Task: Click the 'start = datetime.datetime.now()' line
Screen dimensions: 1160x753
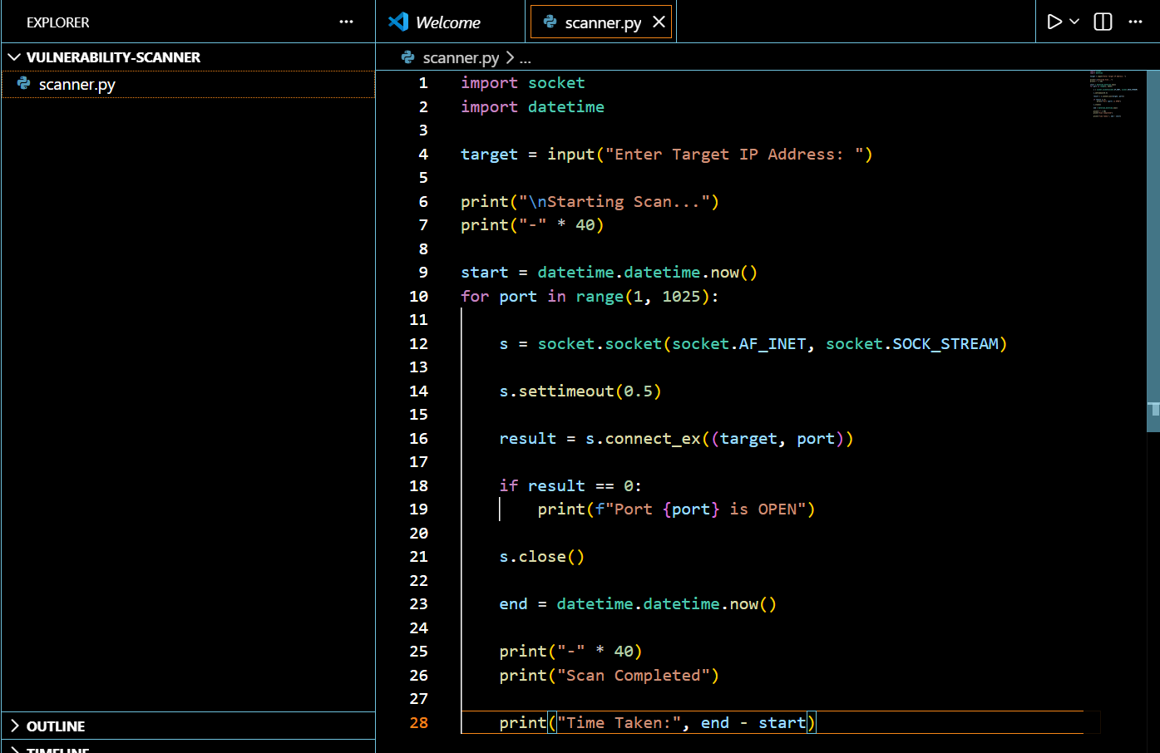Action: point(609,273)
